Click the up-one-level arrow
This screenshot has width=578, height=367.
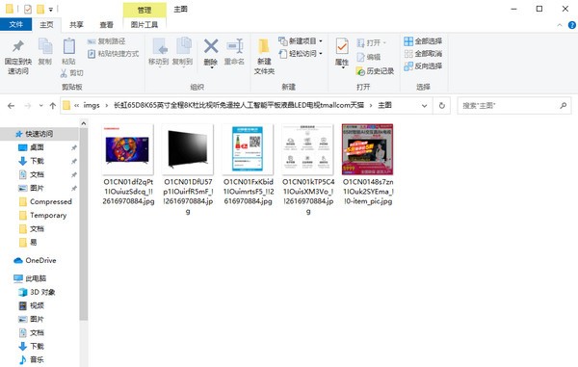tap(52, 106)
